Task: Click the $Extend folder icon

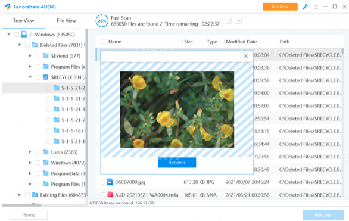Action: (46, 55)
